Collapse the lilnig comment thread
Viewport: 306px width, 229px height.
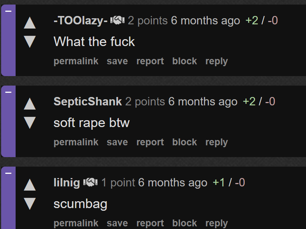point(8,173)
